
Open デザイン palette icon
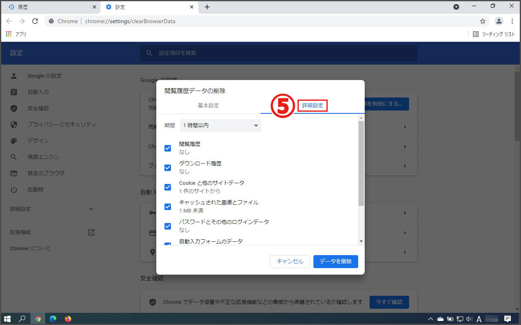14,141
